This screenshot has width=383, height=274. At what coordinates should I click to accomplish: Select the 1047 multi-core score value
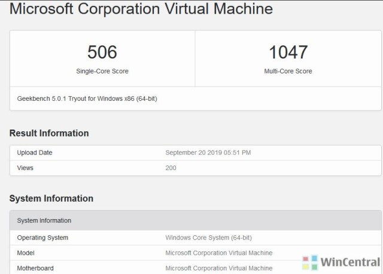[288, 52]
